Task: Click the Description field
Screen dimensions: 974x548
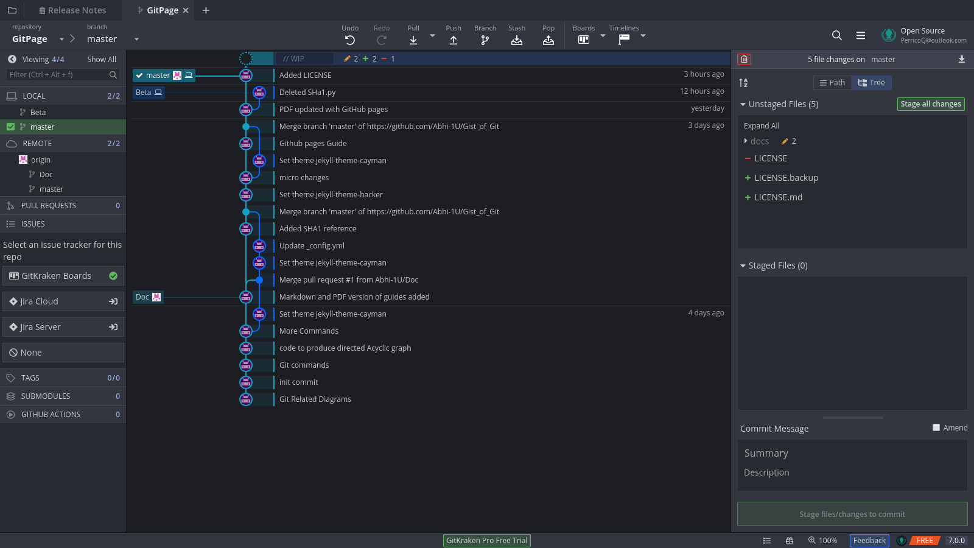Action: (852, 472)
